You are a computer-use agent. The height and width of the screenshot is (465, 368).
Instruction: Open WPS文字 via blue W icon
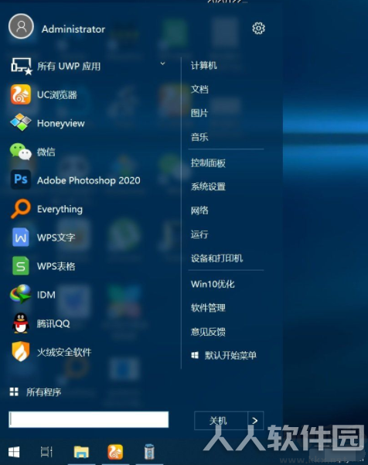[x=21, y=238]
